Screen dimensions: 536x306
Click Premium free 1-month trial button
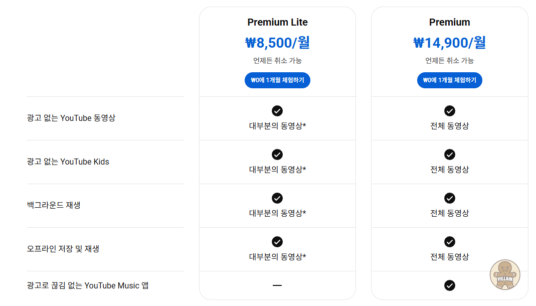click(x=449, y=80)
